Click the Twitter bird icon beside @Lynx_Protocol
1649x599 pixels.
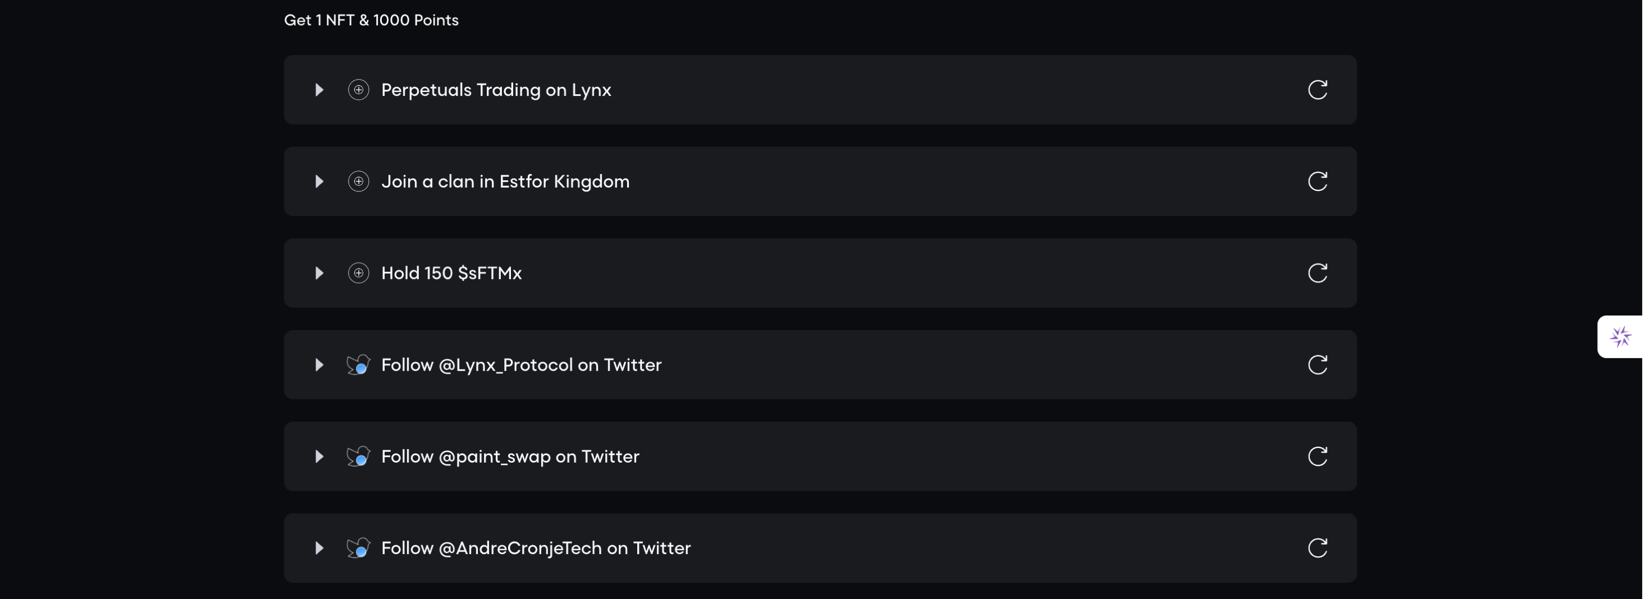(x=358, y=365)
